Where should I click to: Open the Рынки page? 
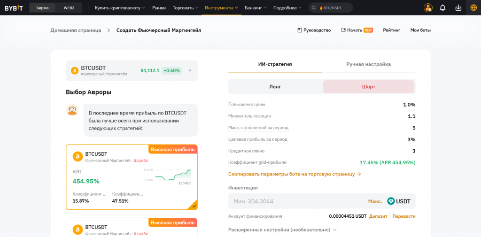click(159, 8)
